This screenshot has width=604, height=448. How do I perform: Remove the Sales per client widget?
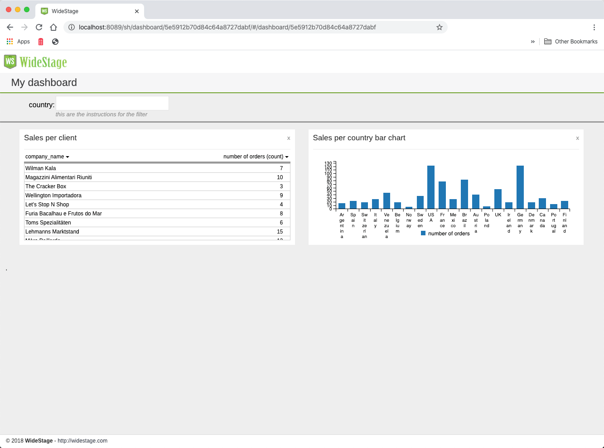tap(289, 138)
